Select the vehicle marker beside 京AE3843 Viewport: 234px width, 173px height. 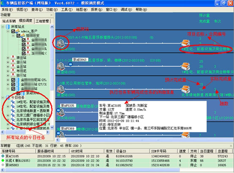tap(71, 64)
